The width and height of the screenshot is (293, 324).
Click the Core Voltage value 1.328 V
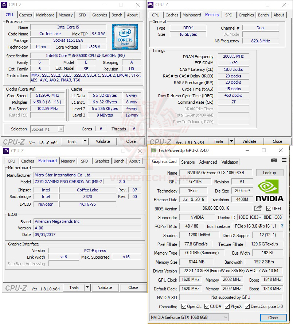point(93,47)
